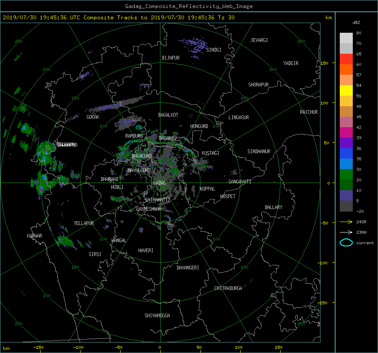This screenshot has width=378, height=353.
Task: Click the HANGAL city label
Action: pos(119,241)
